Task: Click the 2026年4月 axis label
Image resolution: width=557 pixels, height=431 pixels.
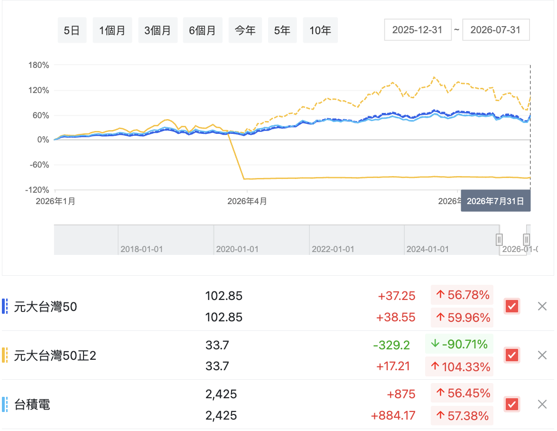Action: pyautogui.click(x=247, y=201)
